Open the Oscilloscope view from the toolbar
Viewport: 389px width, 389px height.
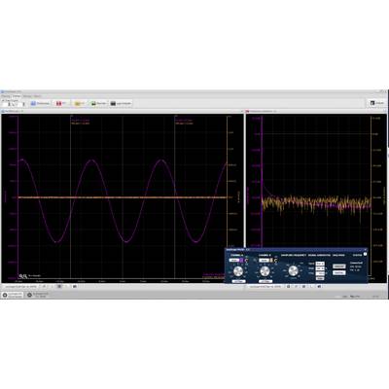point(41,103)
